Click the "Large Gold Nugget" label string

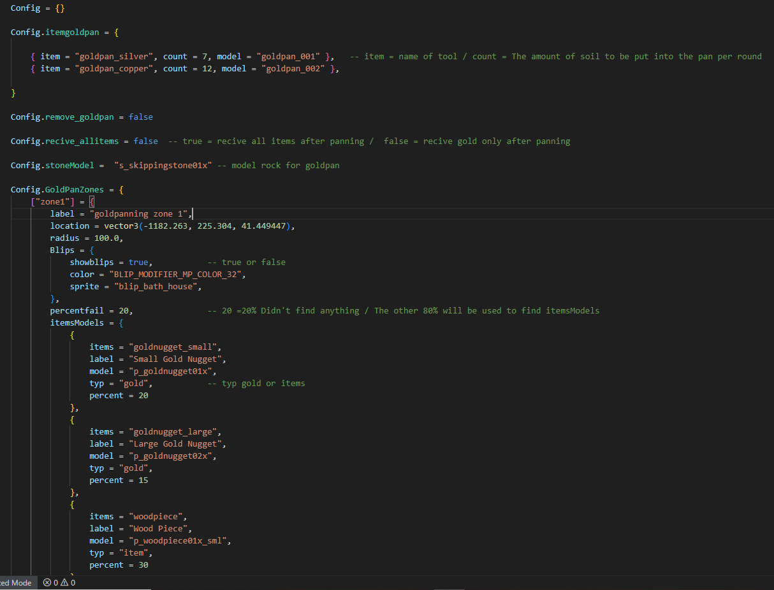177,444
